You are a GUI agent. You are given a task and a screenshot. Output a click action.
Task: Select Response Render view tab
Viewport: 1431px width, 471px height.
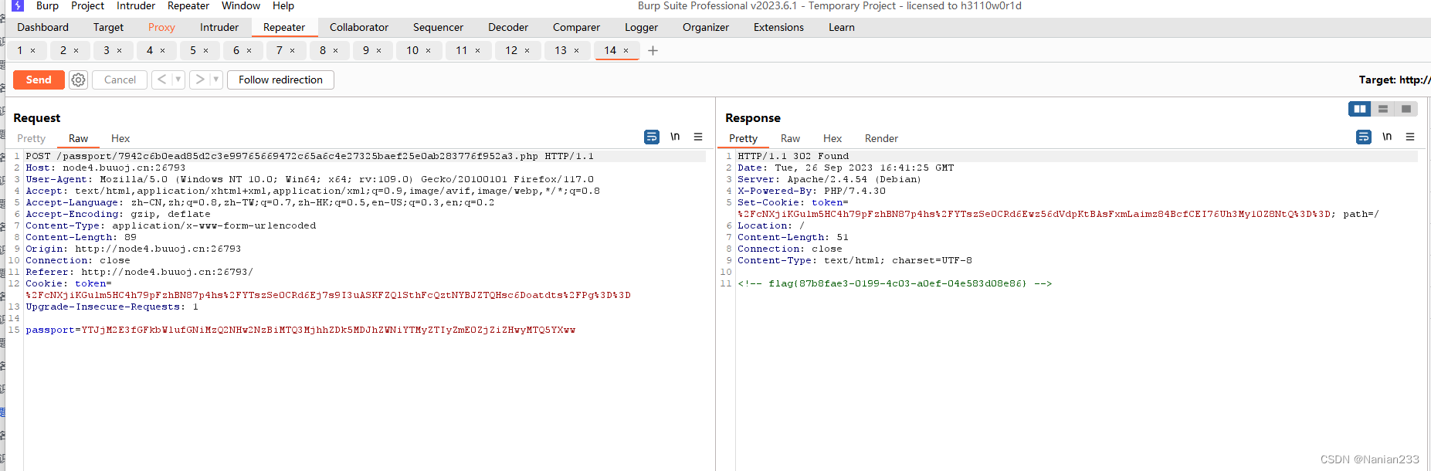click(881, 138)
